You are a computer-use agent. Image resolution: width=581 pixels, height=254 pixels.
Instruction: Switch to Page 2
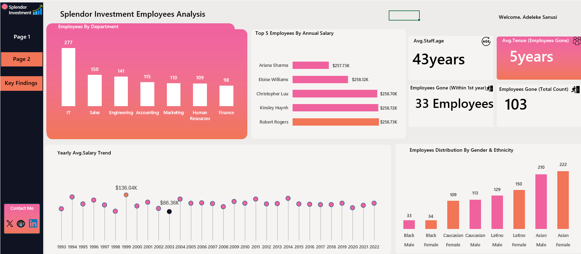(x=22, y=59)
